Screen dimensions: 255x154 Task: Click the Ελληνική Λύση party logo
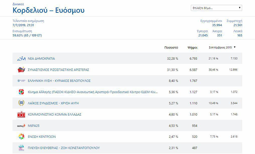[21, 81]
